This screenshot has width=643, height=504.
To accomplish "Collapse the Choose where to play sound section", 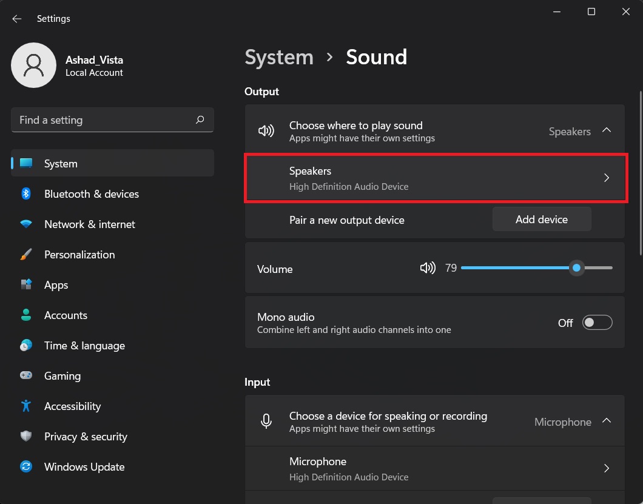I will [x=606, y=129].
